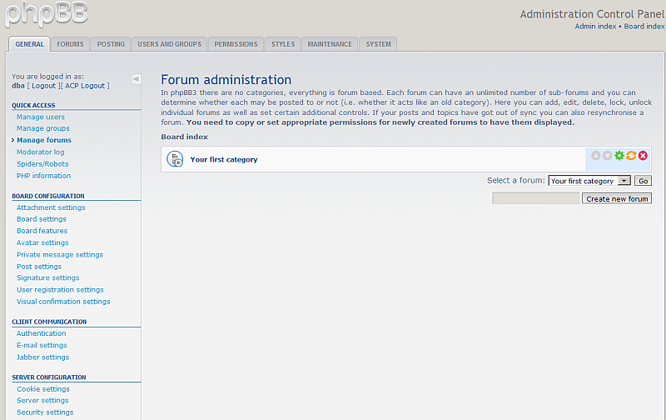Open the Permissions tab
The image size is (666, 420).
click(x=236, y=44)
